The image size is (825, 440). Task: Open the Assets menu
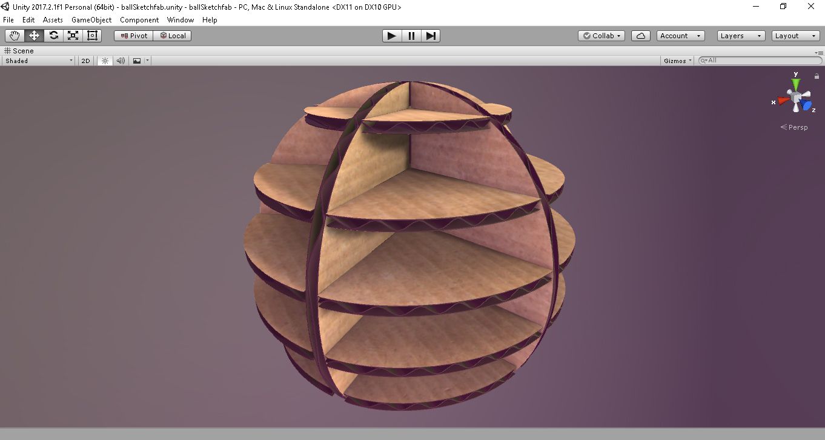(x=53, y=20)
